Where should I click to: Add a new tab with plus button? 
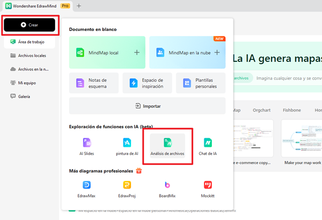coord(79,6)
